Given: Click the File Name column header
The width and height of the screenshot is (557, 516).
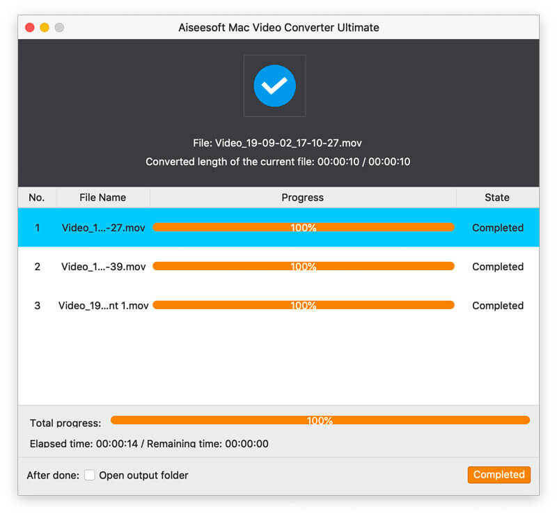Looking at the screenshot, I should point(102,197).
